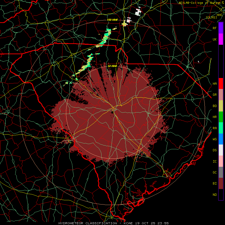Click the GR legend label
The width and height of the screenshot is (225, 225).
point(214,95)
